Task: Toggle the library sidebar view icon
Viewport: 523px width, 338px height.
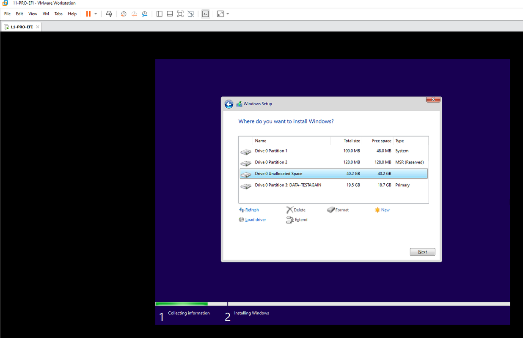Action: (160, 14)
